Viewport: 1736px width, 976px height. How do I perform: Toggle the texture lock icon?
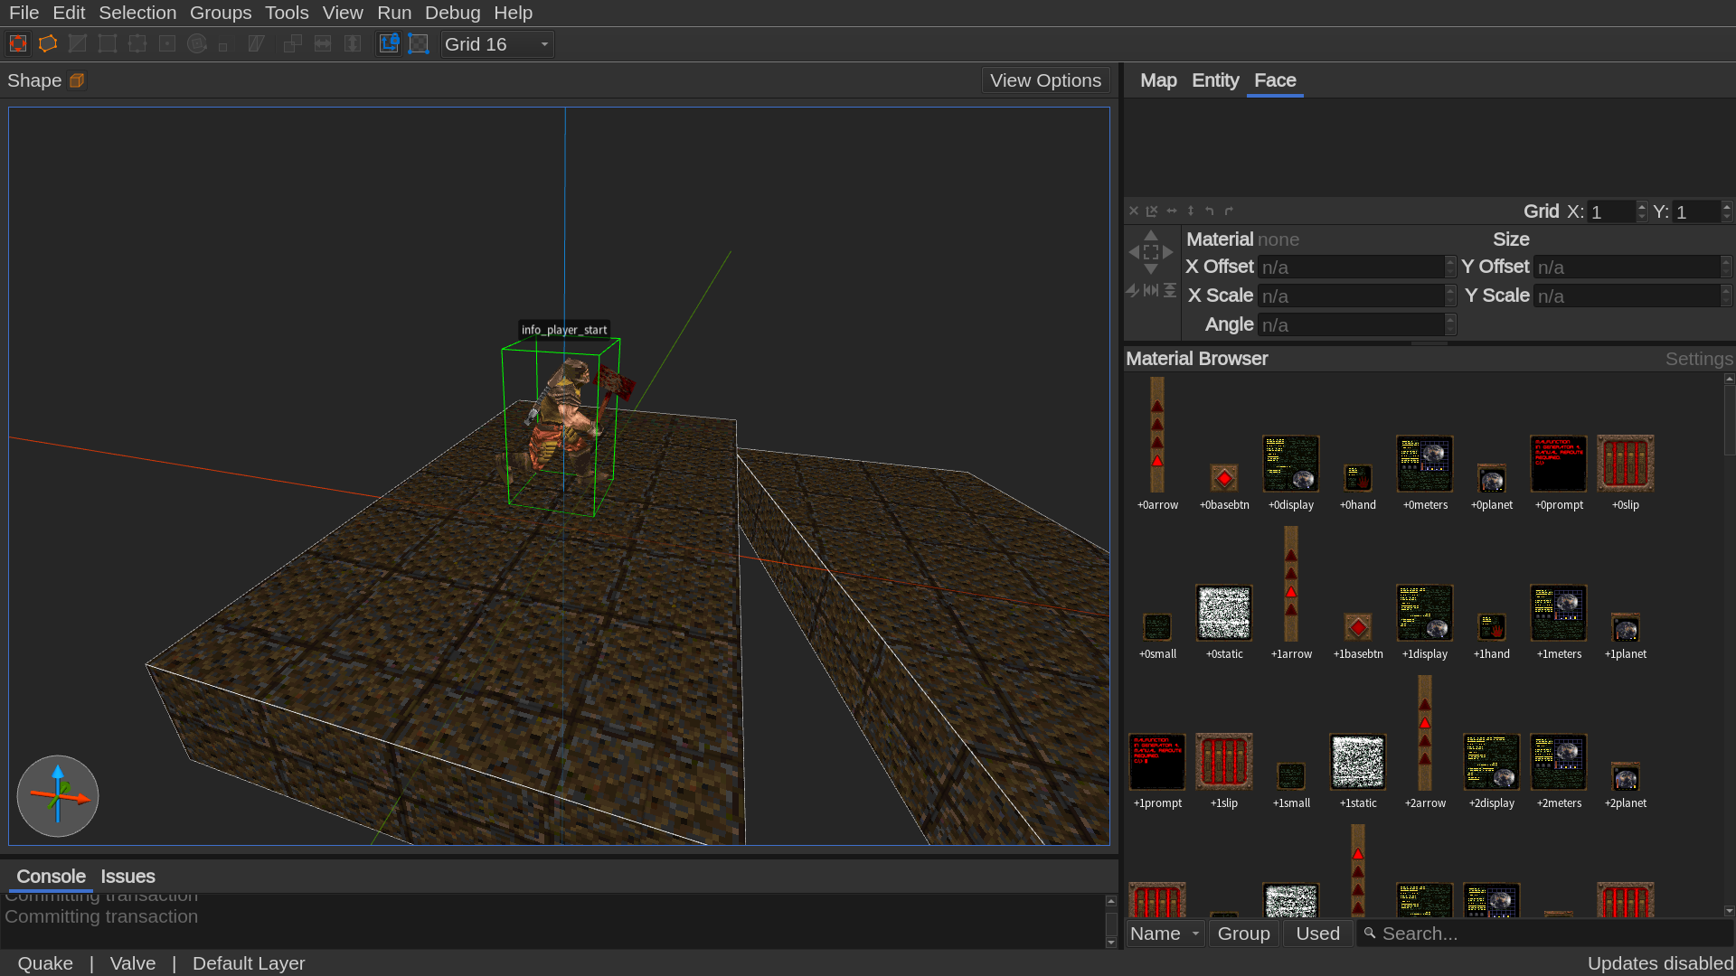click(x=389, y=43)
